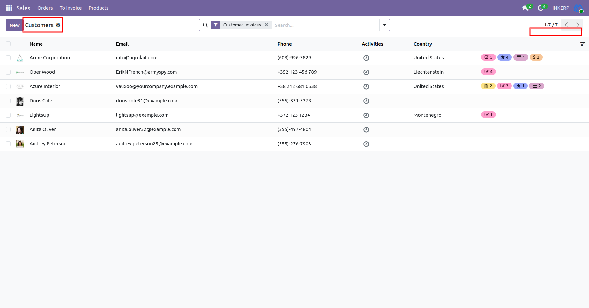Click the search input field
Image resolution: width=589 pixels, height=308 pixels.
(x=326, y=25)
